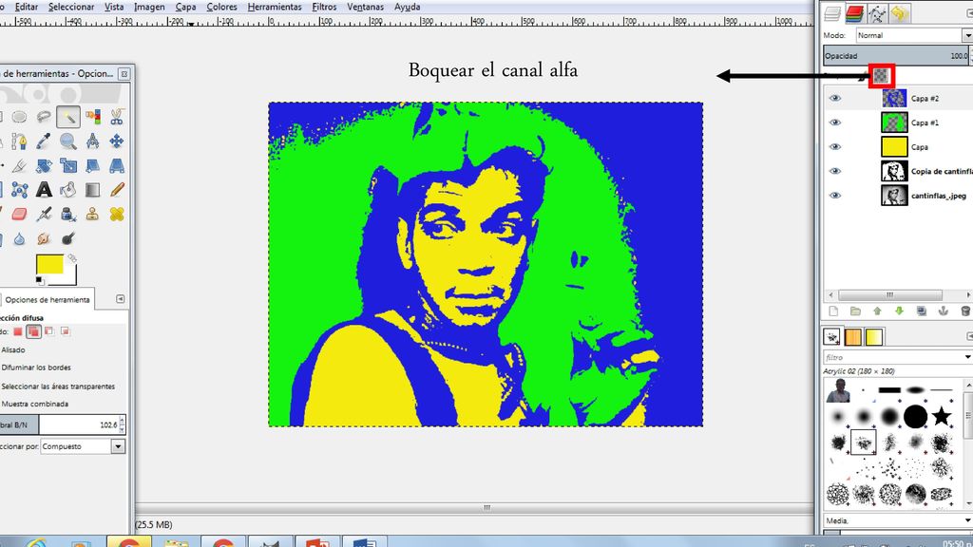Select the Blend gradient tool
The width and height of the screenshot is (973, 547).
click(93, 190)
